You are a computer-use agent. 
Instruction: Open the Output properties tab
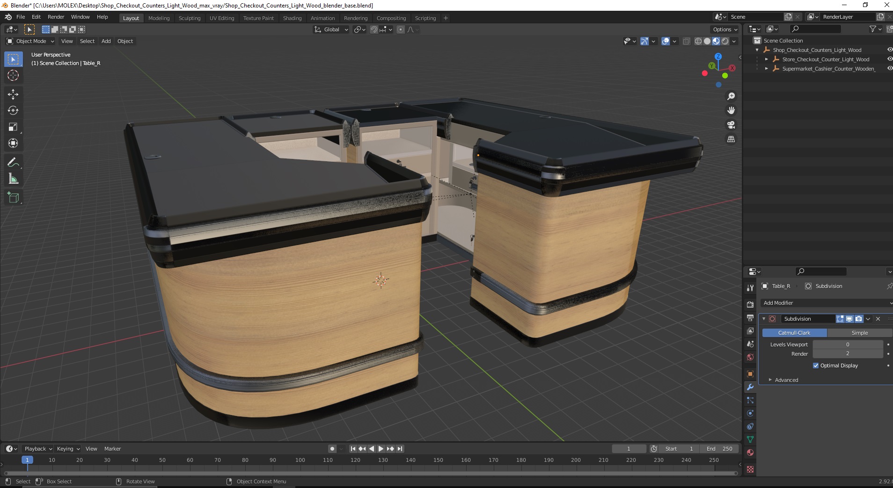click(750, 318)
